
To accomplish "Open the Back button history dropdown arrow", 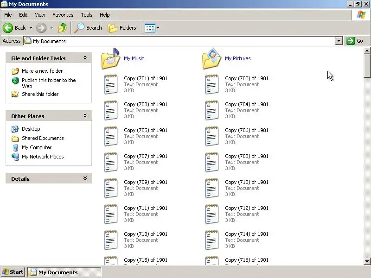I will point(31,28).
